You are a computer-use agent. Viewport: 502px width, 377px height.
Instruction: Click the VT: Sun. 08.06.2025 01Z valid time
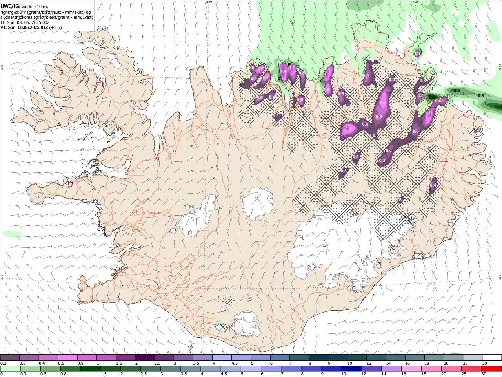(x=25, y=28)
